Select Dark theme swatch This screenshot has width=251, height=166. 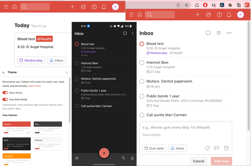coord(17,144)
